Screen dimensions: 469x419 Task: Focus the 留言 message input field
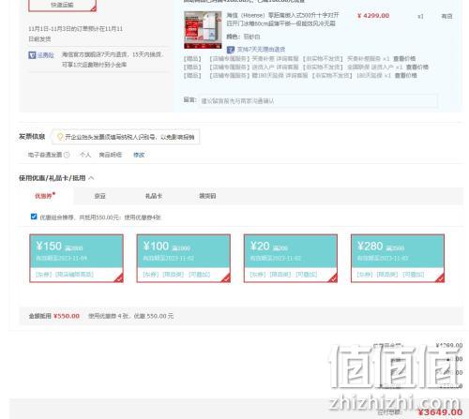pos(318,101)
